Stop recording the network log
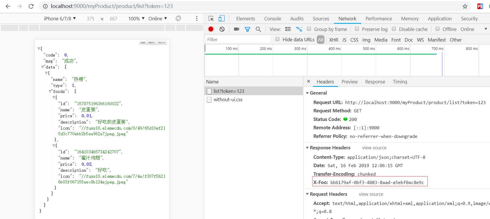Screen dimensions: 490x219 [x=211, y=29]
